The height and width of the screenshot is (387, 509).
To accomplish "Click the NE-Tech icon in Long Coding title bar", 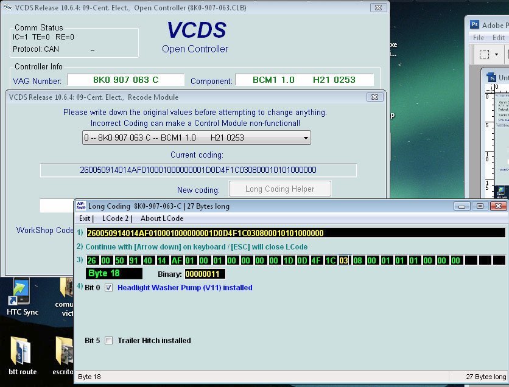I will (81, 206).
